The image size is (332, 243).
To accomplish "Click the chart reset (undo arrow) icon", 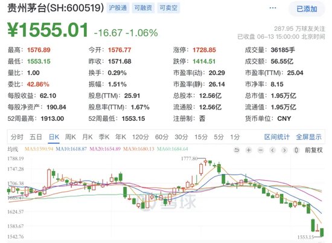I will point(237,150).
